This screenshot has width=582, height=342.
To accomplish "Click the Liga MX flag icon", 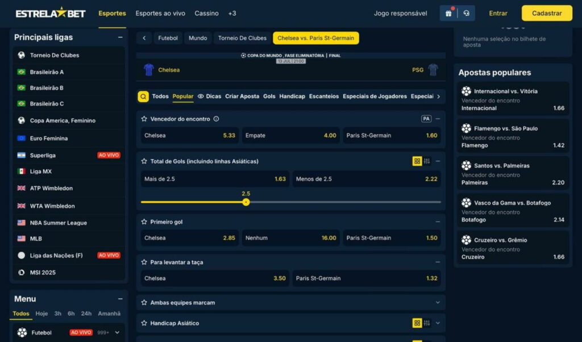I will point(22,172).
